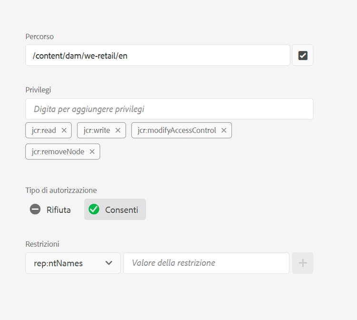Remove the jcr:read privilege tag

point(64,130)
